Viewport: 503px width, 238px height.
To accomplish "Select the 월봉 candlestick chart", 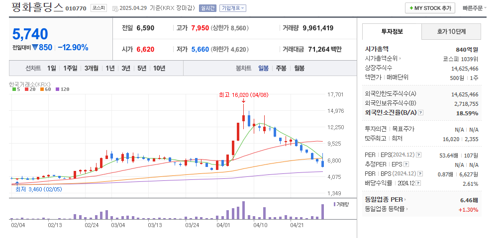I will (300, 68).
